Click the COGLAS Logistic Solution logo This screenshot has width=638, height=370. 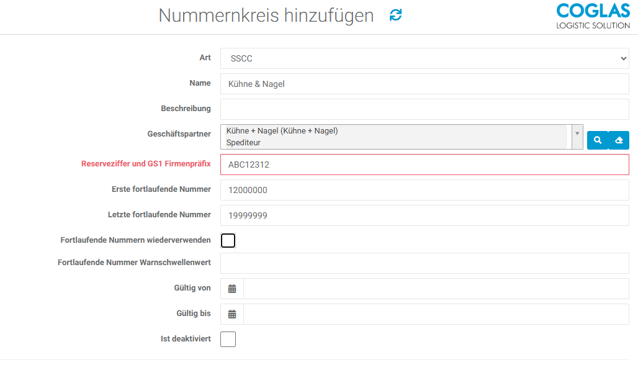click(593, 16)
